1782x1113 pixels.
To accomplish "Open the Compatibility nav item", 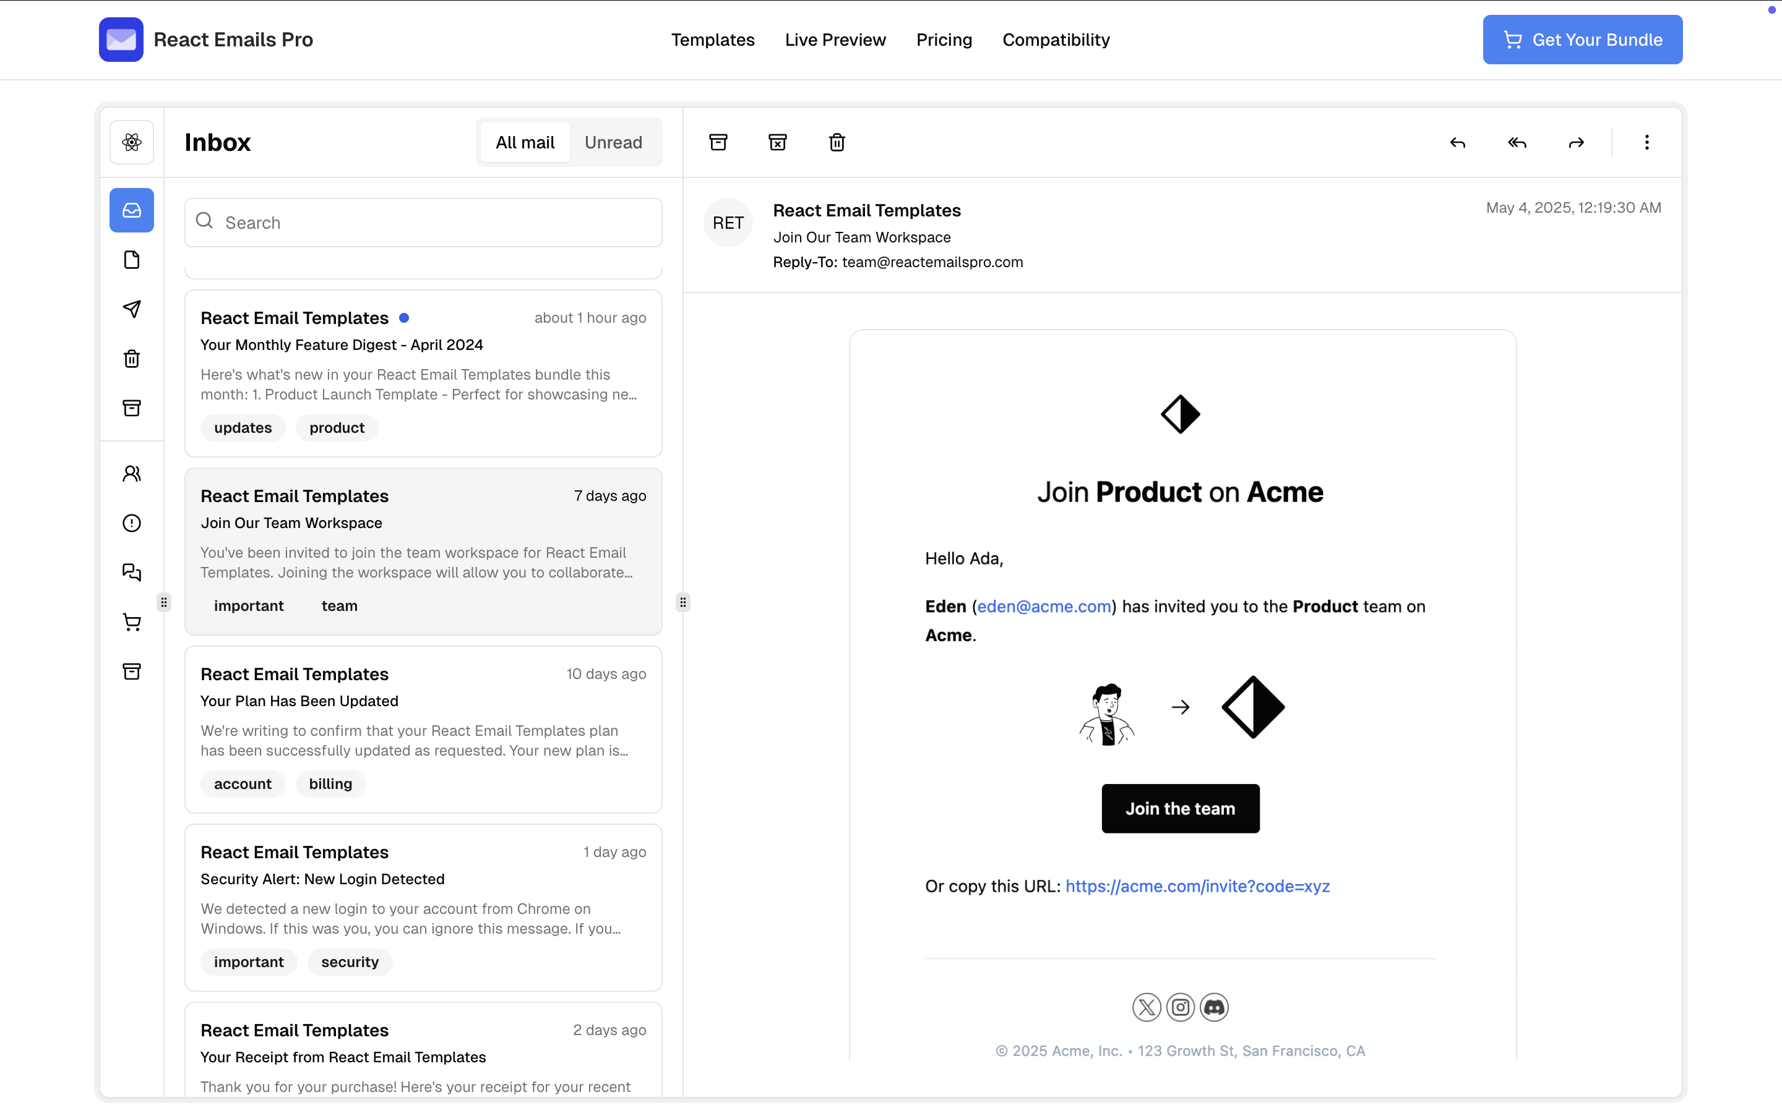I will point(1056,40).
